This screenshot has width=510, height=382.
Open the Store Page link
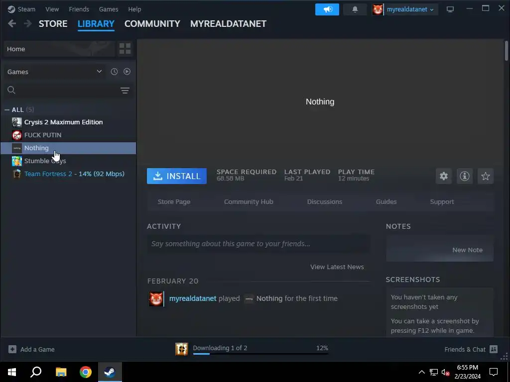[174, 202]
